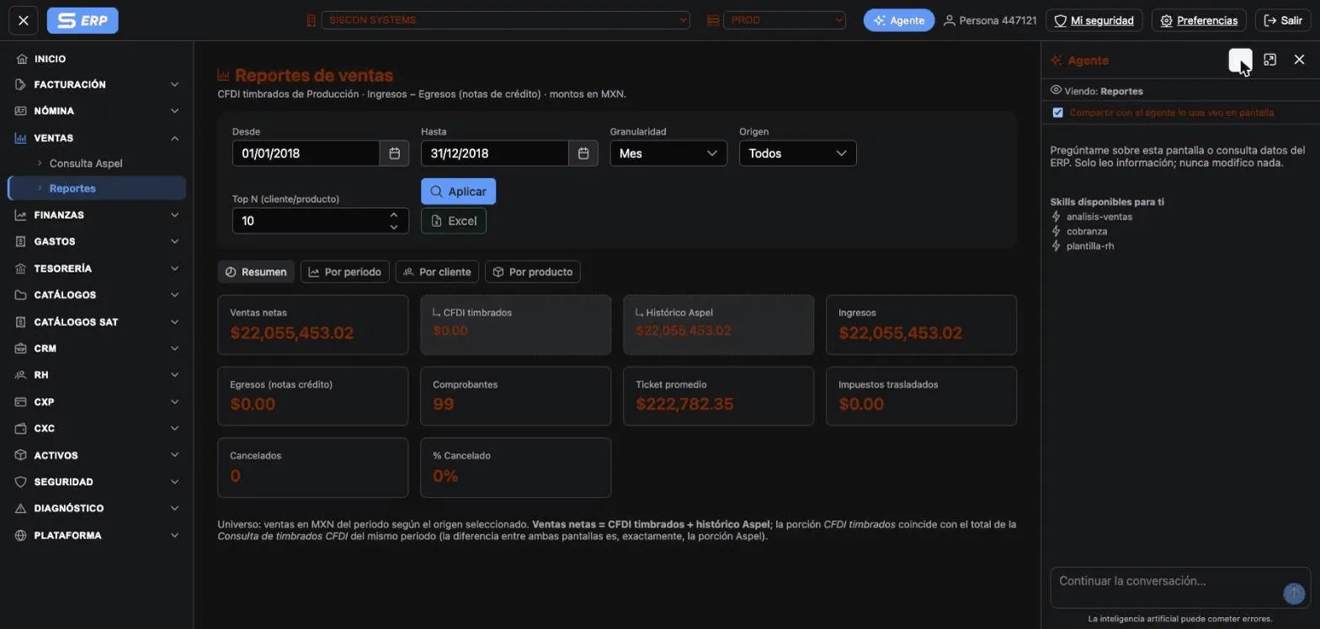Expand the CATÁLOGOS SAT section
1320x629 pixels.
point(97,322)
